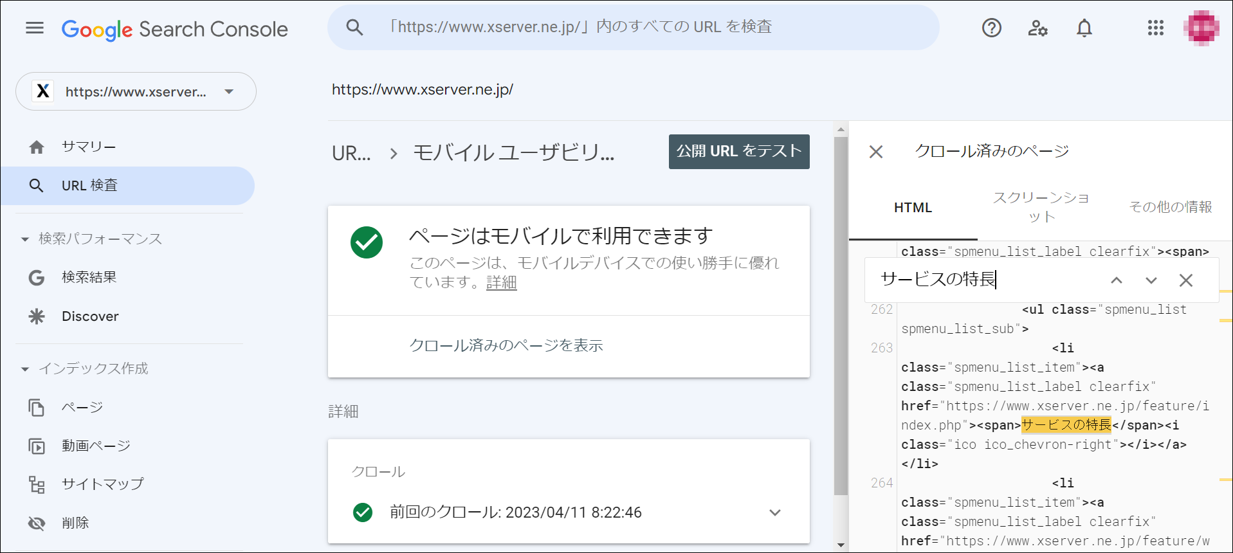Click the hidden-eye icon beside 削除
This screenshot has width=1233, height=553.
pos(37,523)
